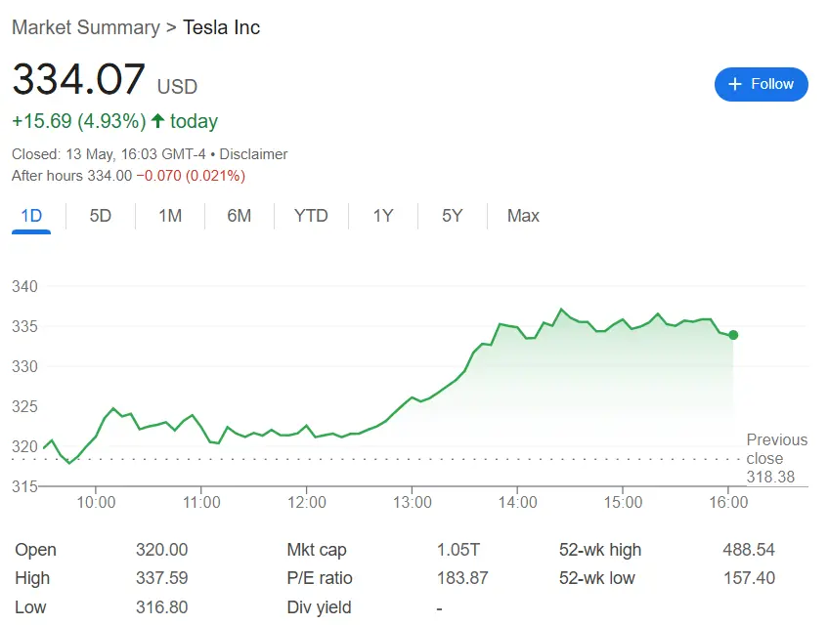This screenshot has width=828, height=625.
Task: Switch to the 5Y chart tab
Action: 452,216
